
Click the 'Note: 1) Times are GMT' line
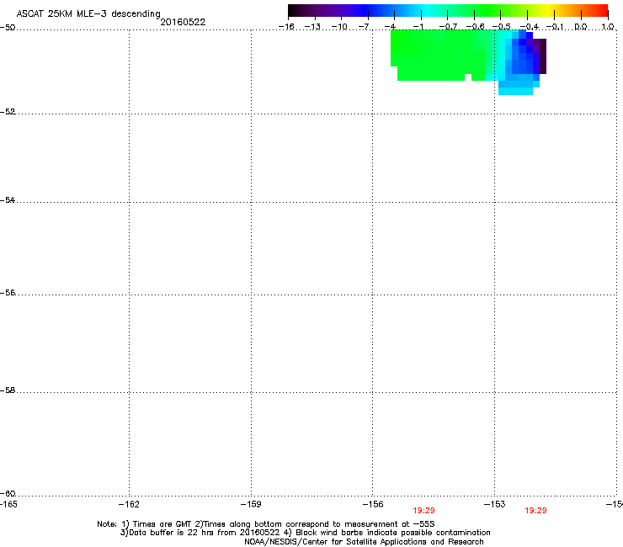[x=266, y=524]
